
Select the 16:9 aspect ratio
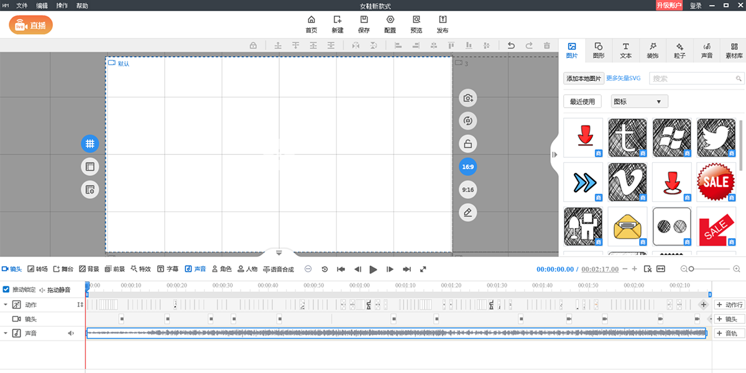click(468, 167)
